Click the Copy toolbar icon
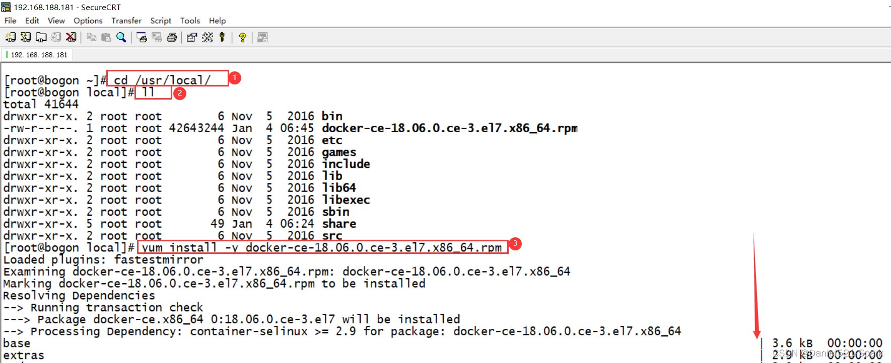This screenshot has height=363, width=891. [x=91, y=37]
